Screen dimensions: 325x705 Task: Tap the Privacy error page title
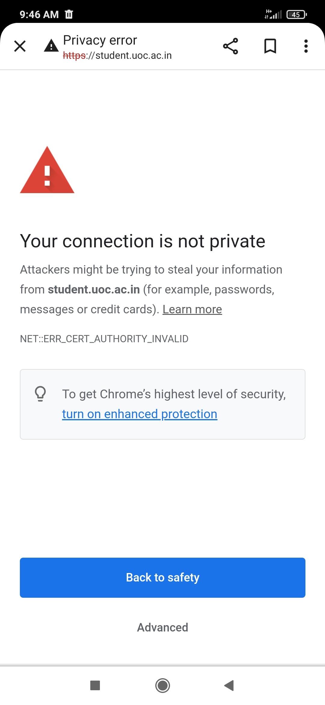click(x=100, y=40)
